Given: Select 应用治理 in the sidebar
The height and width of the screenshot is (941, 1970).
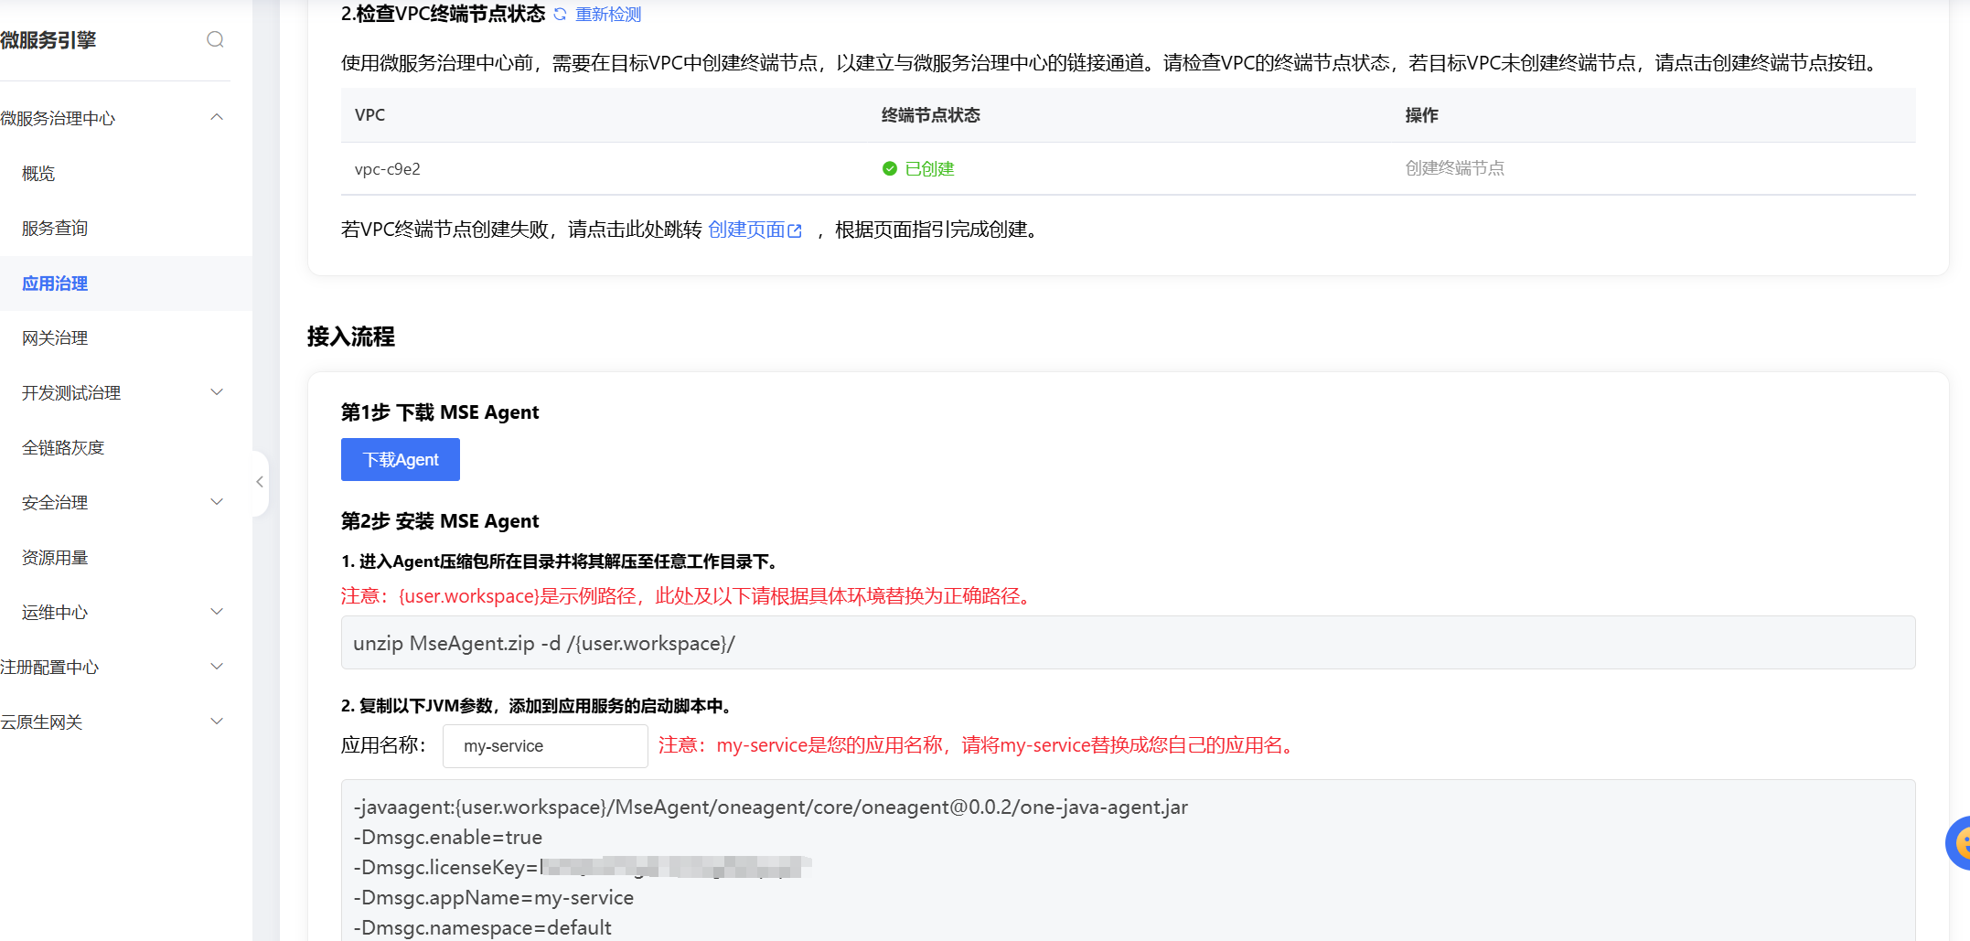Looking at the screenshot, I should (x=55, y=283).
